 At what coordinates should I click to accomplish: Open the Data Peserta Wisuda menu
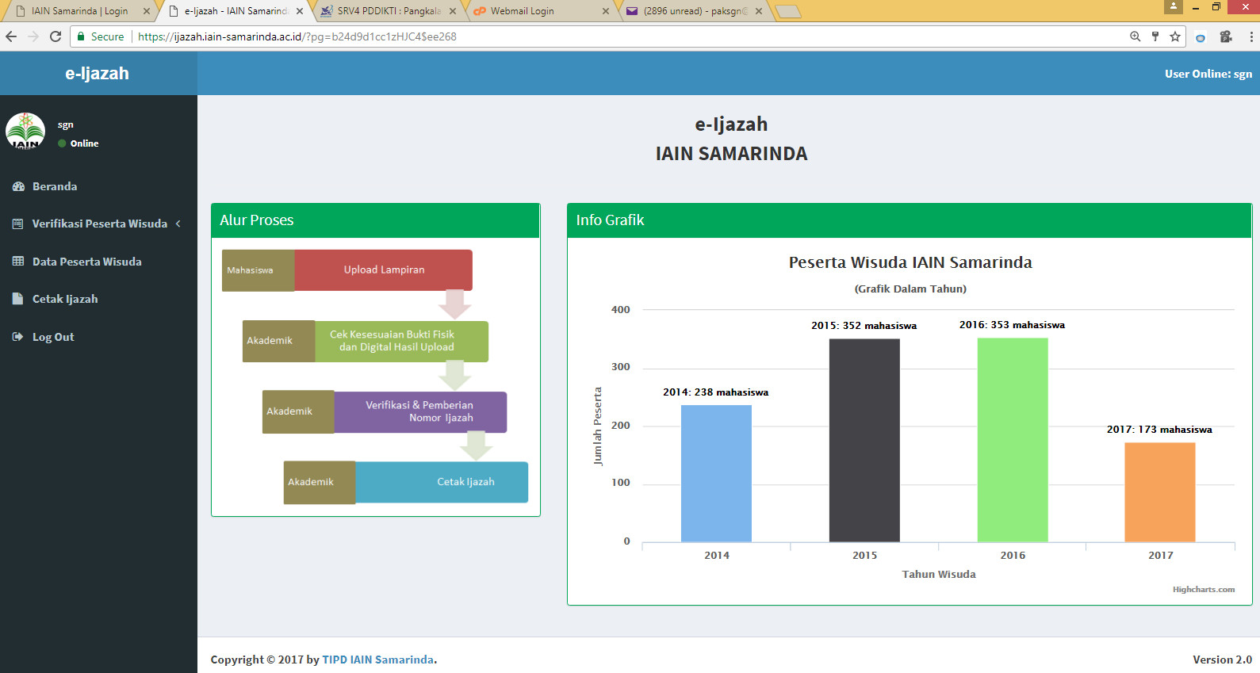point(98,262)
